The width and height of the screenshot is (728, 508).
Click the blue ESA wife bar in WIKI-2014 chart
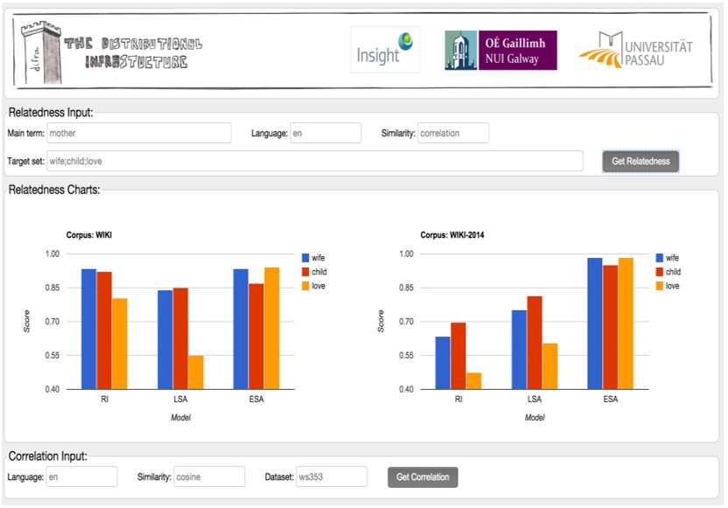595,324
